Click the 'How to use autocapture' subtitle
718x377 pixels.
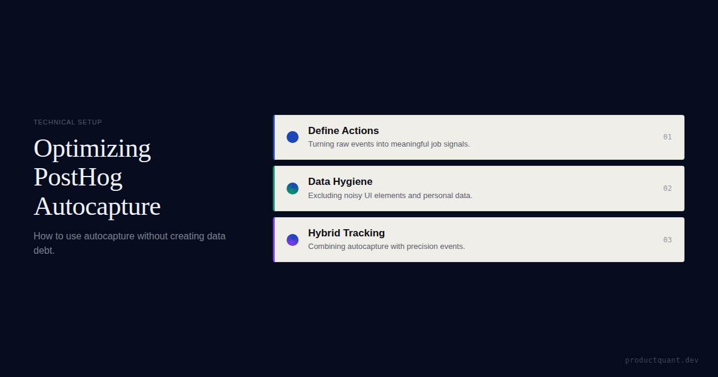(x=130, y=243)
